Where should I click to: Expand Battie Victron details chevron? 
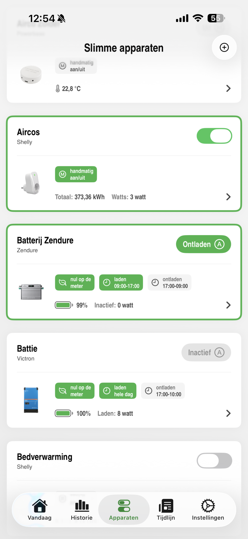pyautogui.click(x=228, y=413)
